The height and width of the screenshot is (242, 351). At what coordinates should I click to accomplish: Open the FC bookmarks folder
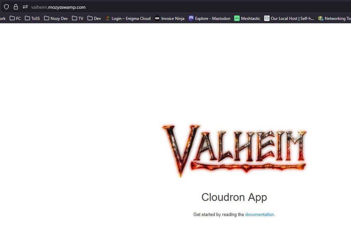point(15,19)
